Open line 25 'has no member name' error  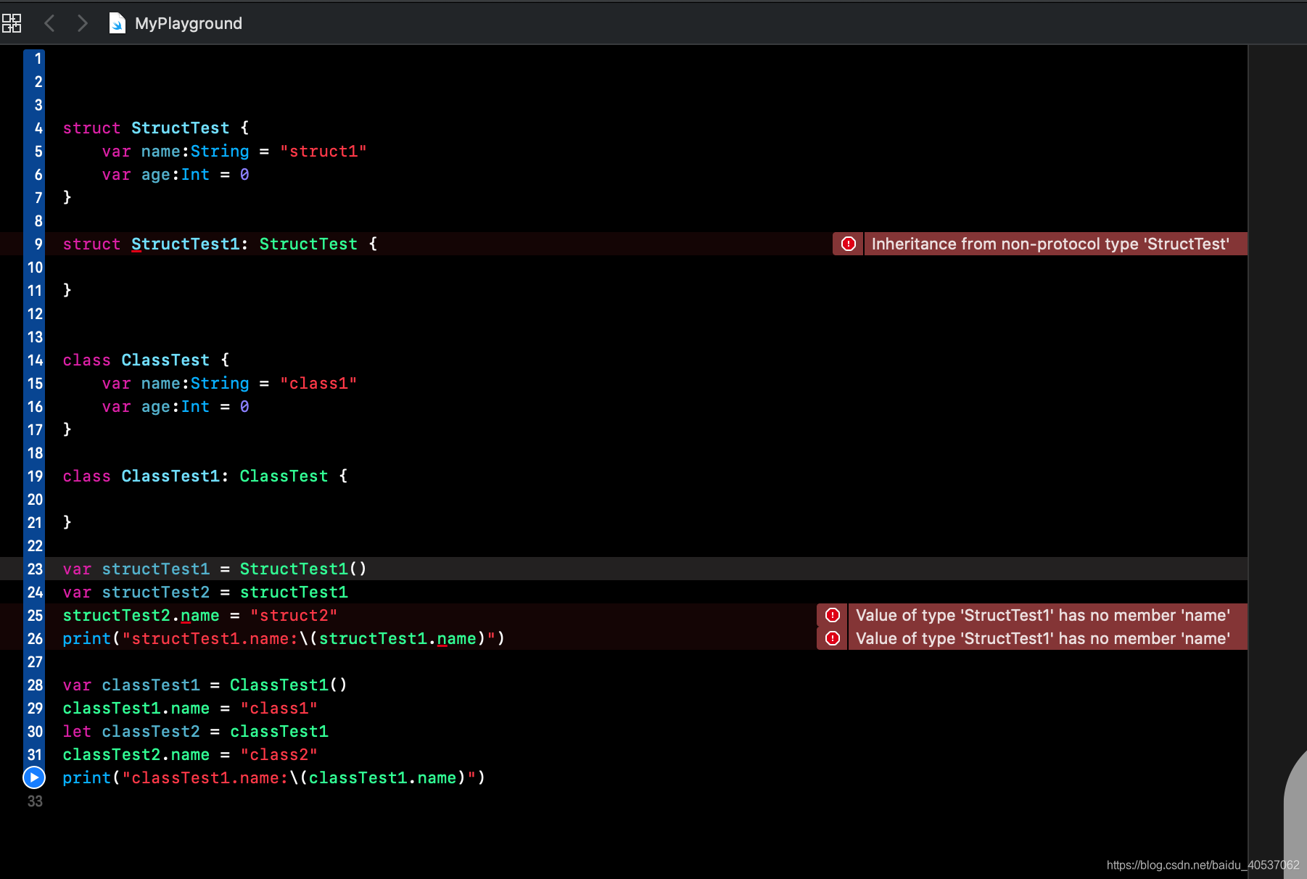1043,615
